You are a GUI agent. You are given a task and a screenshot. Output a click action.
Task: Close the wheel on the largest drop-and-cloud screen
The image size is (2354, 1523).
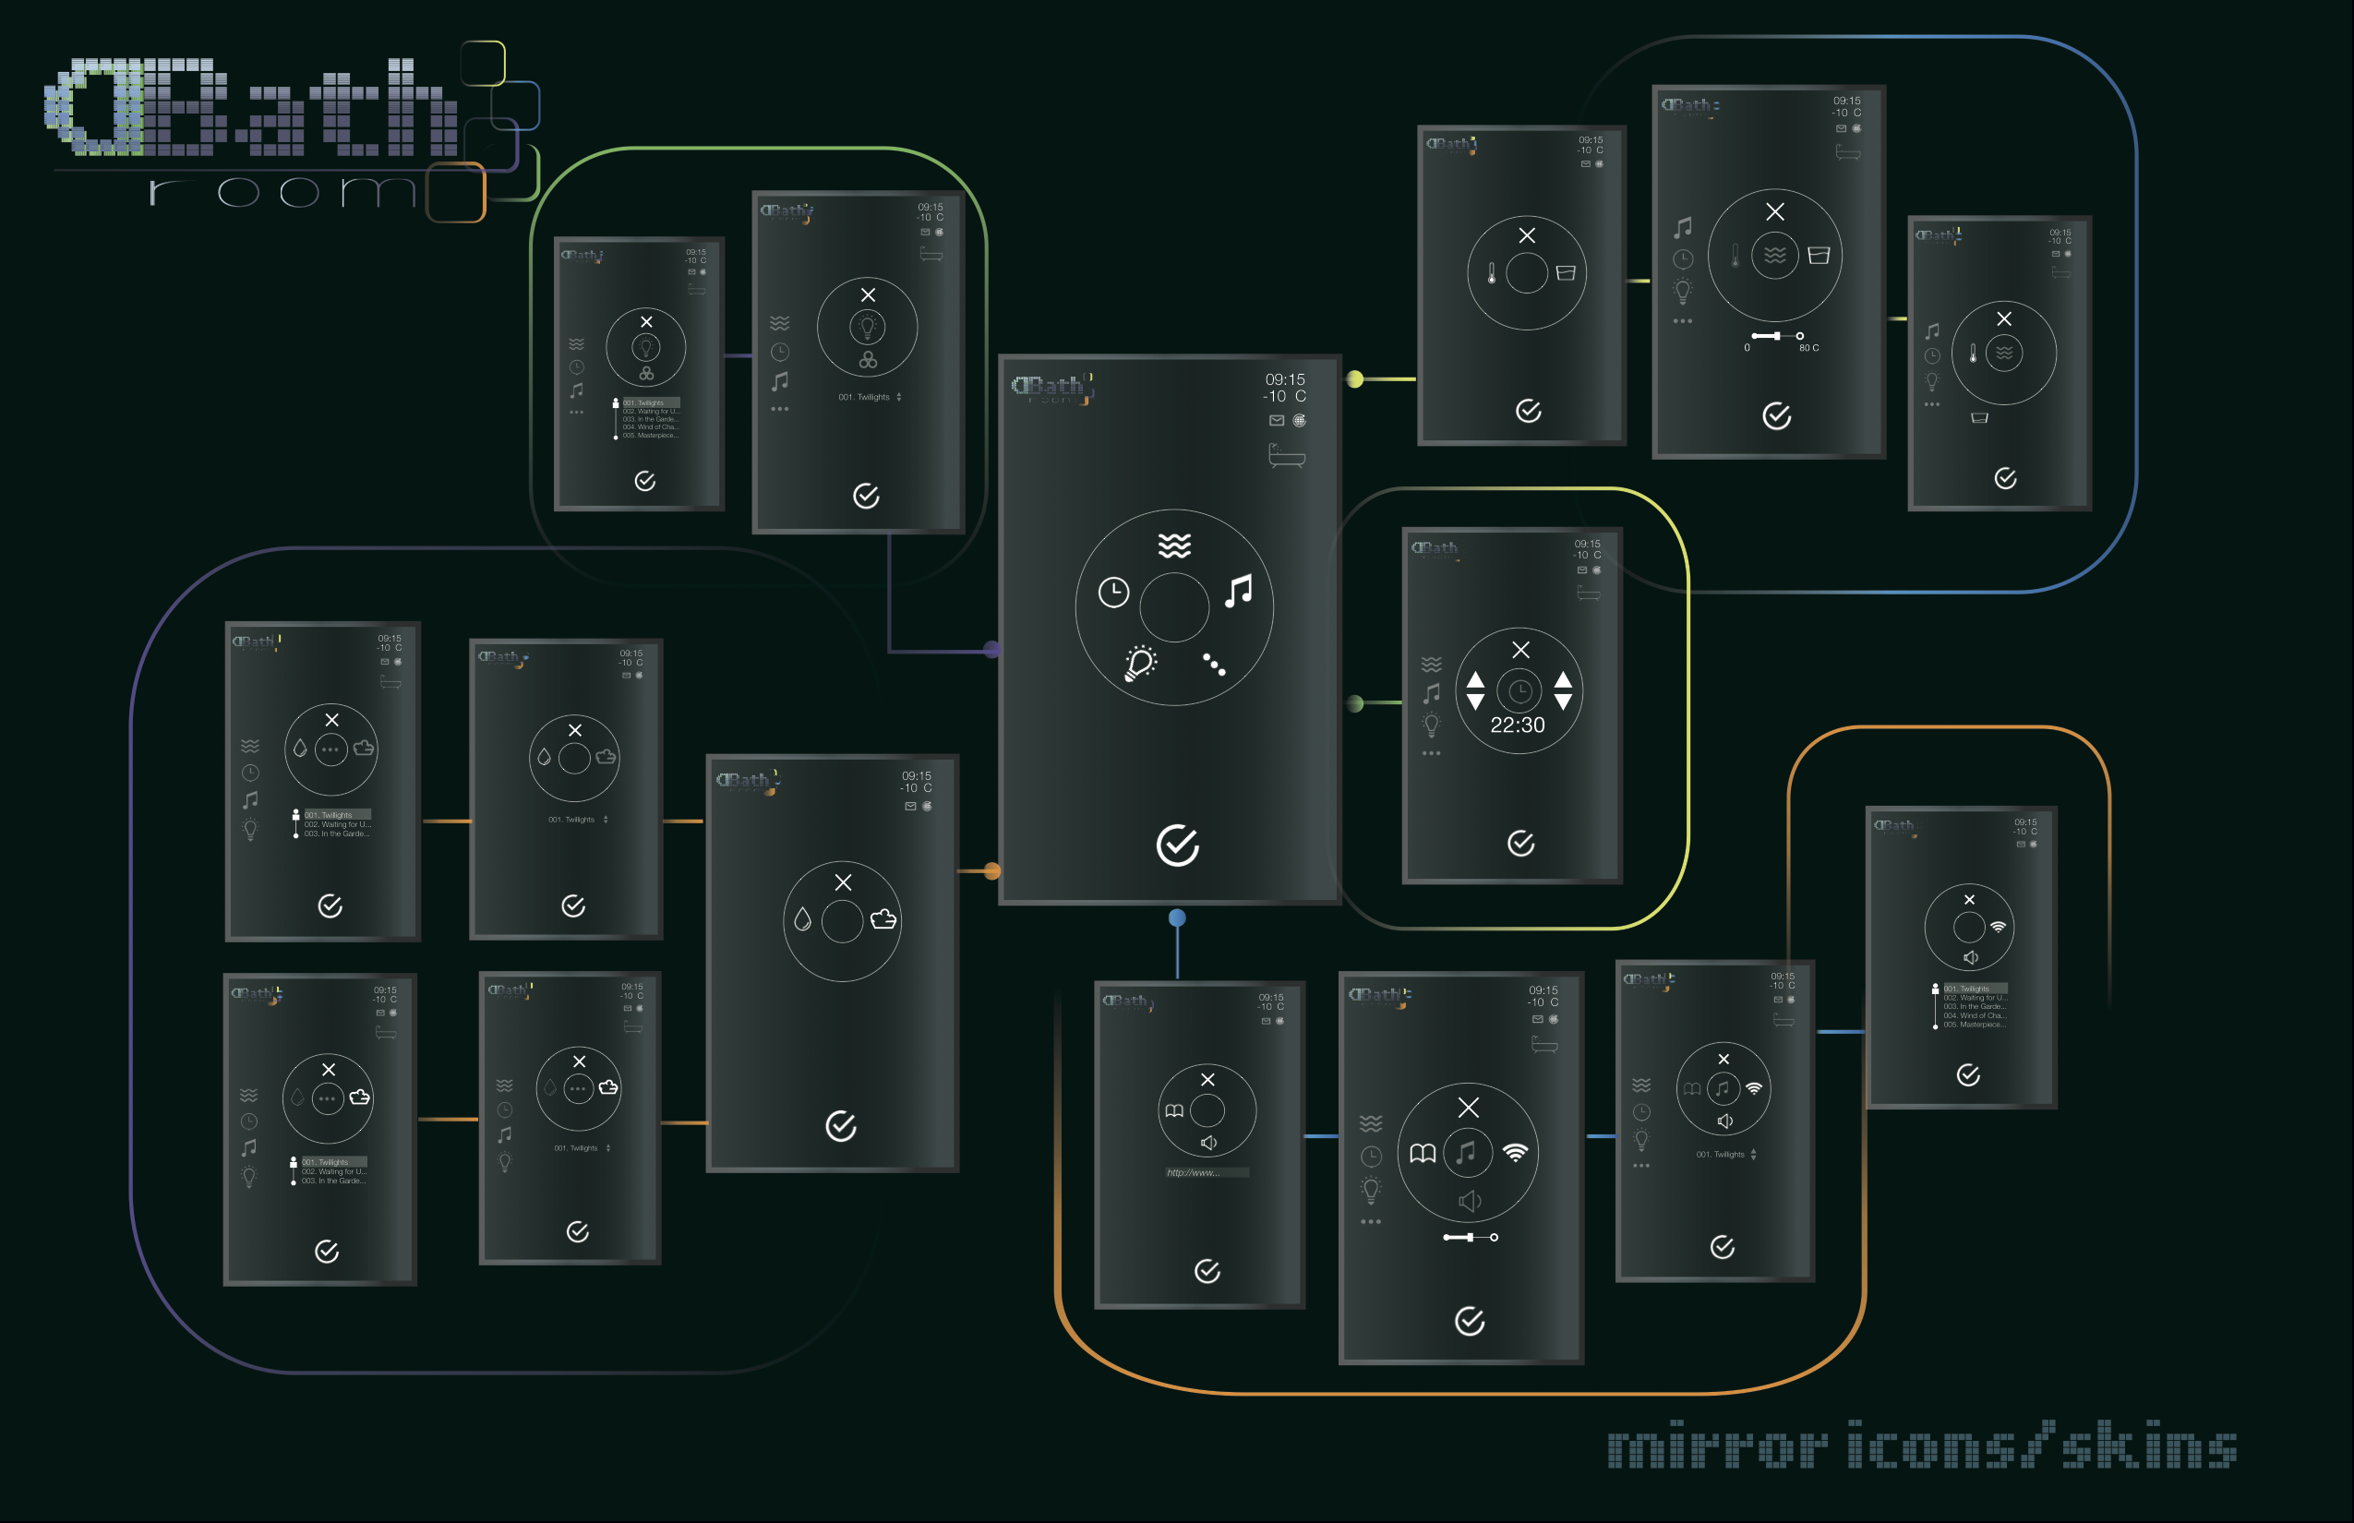click(x=843, y=882)
